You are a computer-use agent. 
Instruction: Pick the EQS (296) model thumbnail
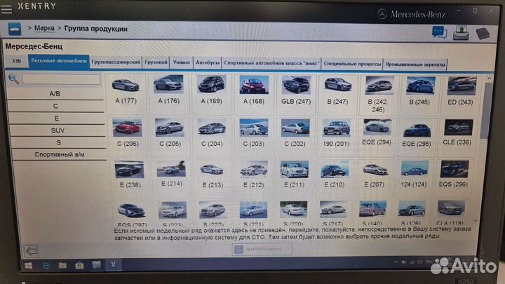(454, 174)
